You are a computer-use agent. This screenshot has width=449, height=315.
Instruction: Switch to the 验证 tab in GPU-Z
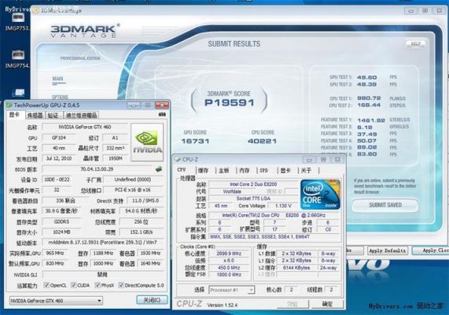[53, 115]
